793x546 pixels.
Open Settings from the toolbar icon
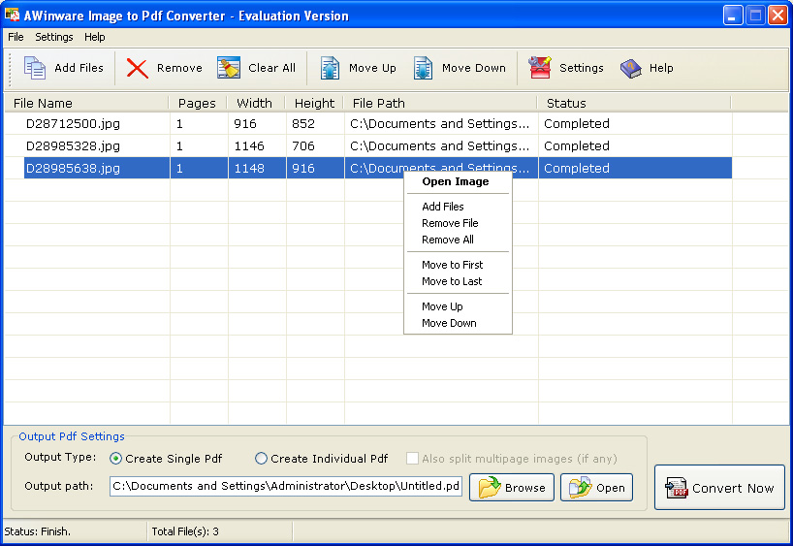[540, 68]
